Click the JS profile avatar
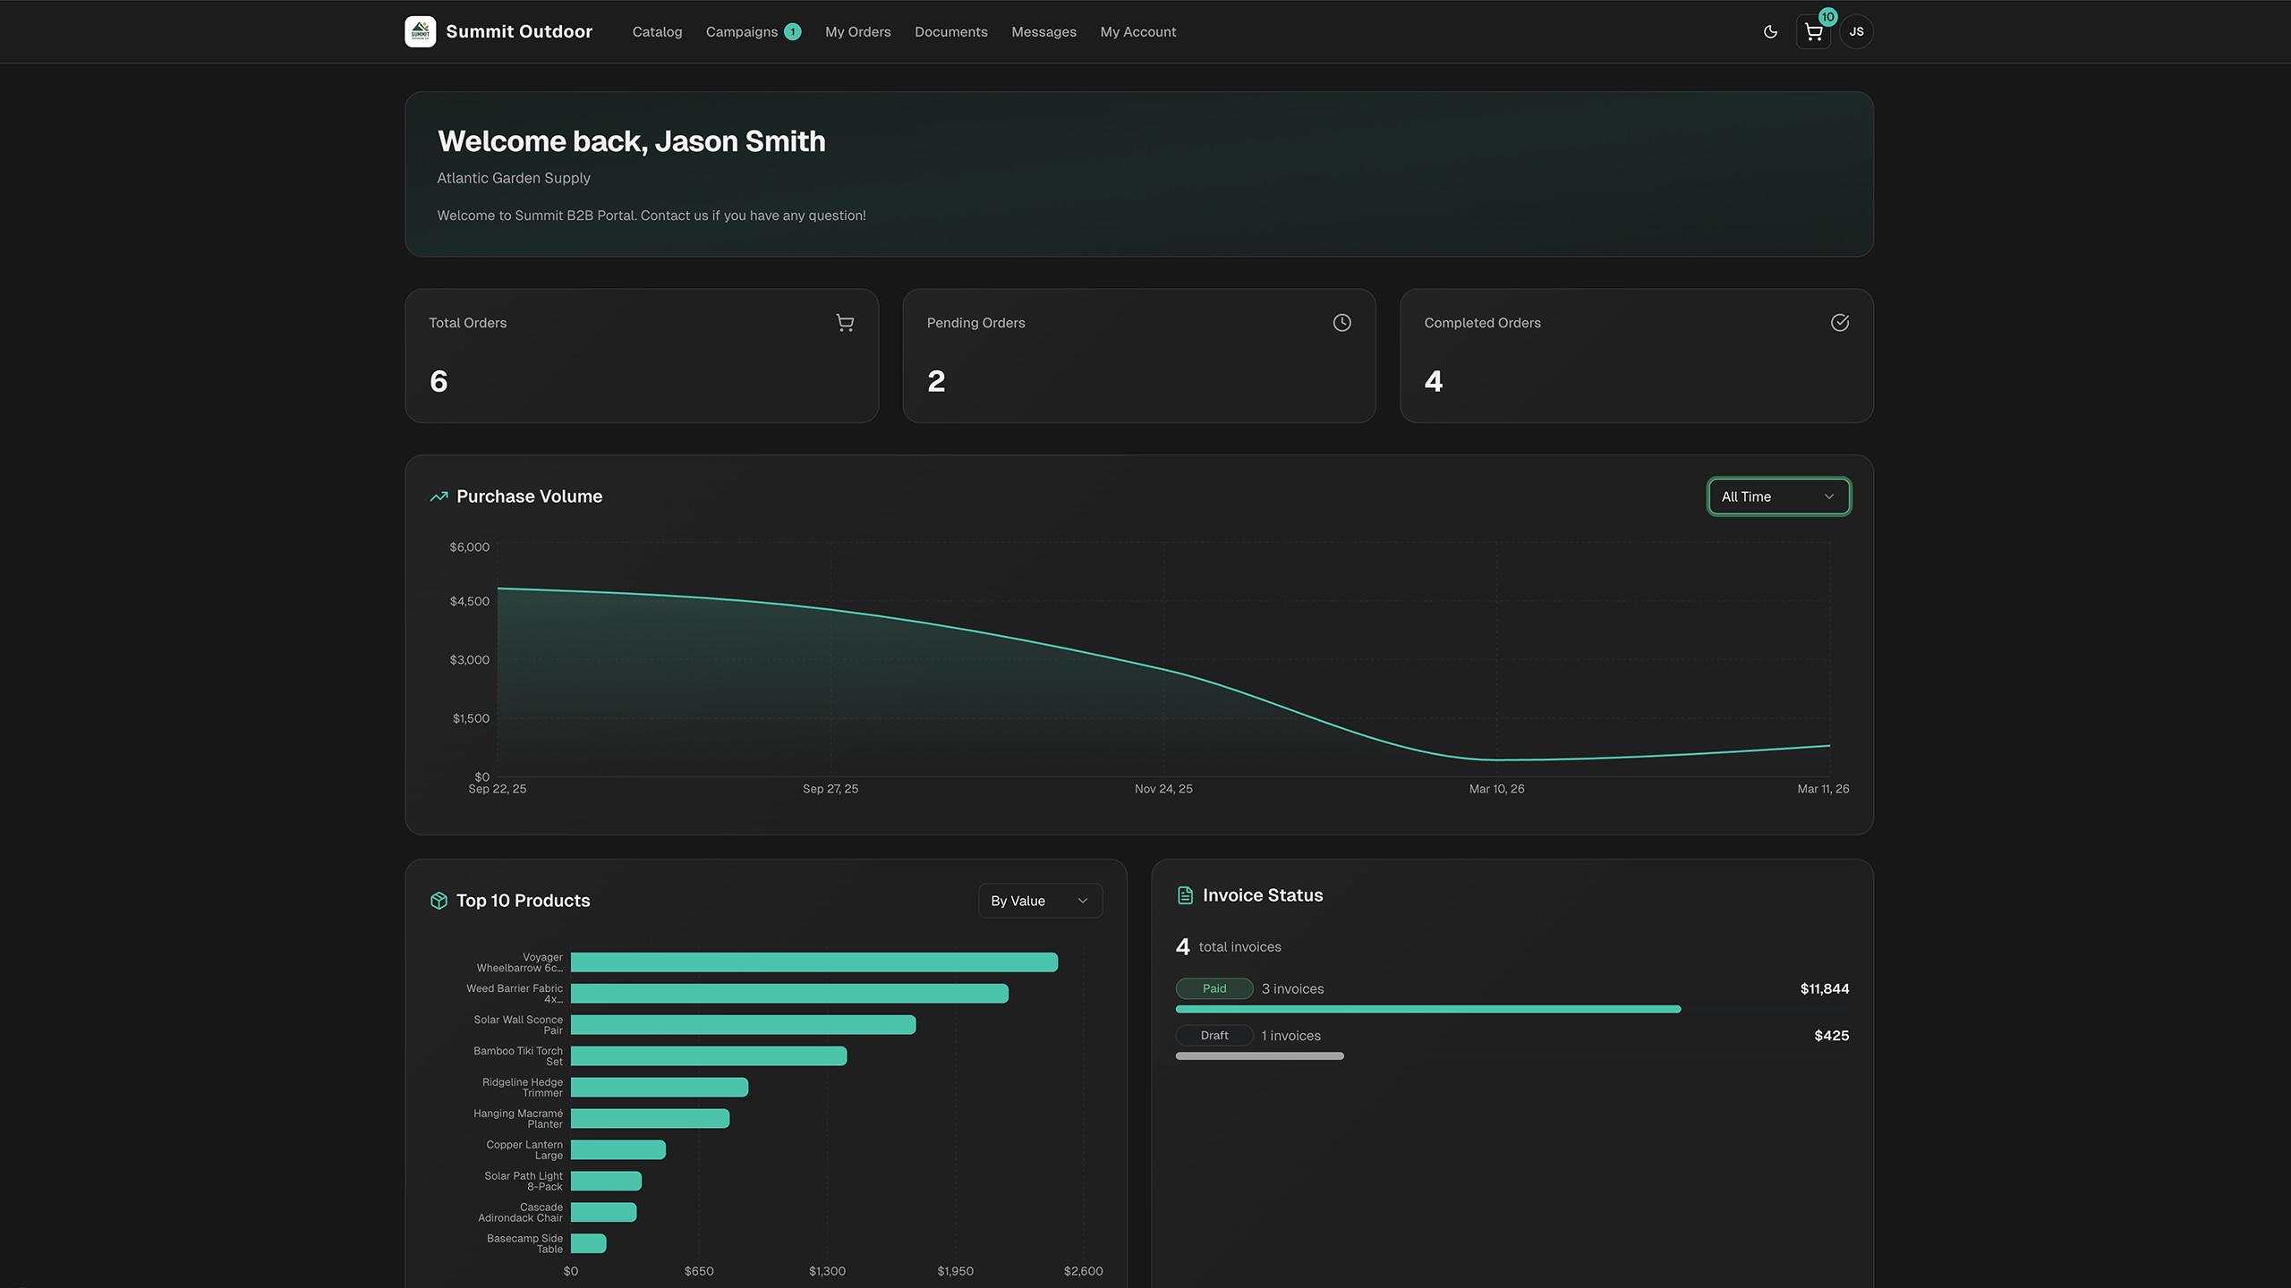Image resolution: width=2291 pixels, height=1288 pixels. (1857, 31)
